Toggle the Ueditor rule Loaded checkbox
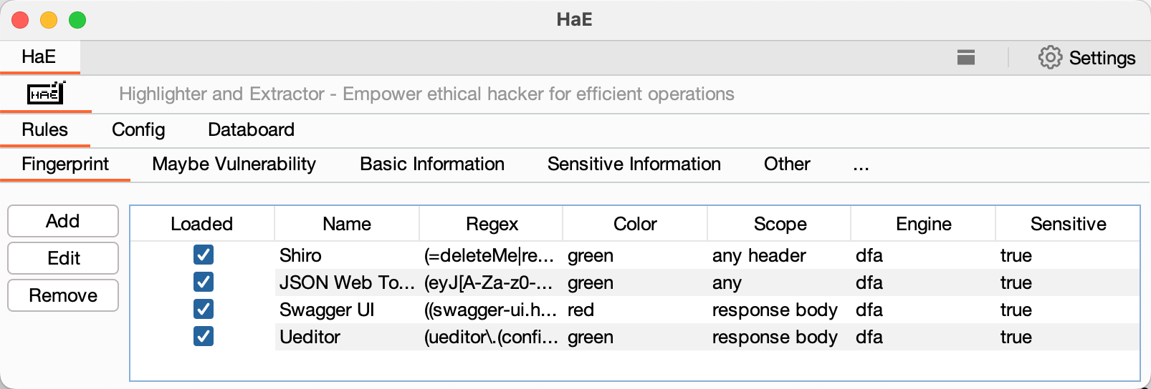Screen dimensions: 1151x389 tap(204, 337)
